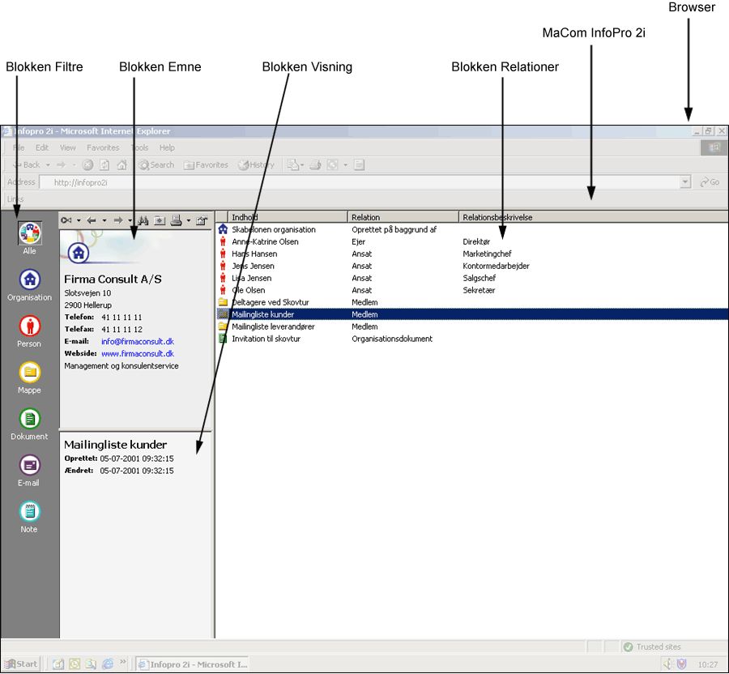Screen dimensions: 729x674
Task: Open the Help menu
Action: click(167, 147)
